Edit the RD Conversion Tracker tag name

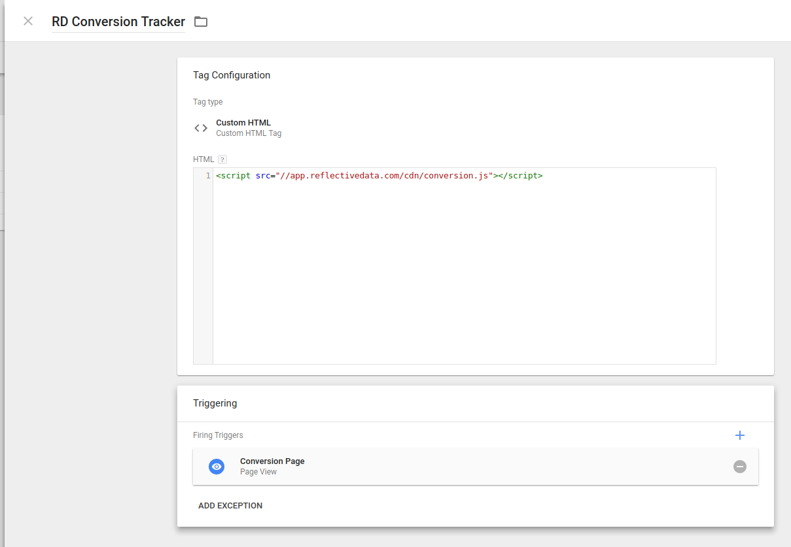click(x=118, y=22)
